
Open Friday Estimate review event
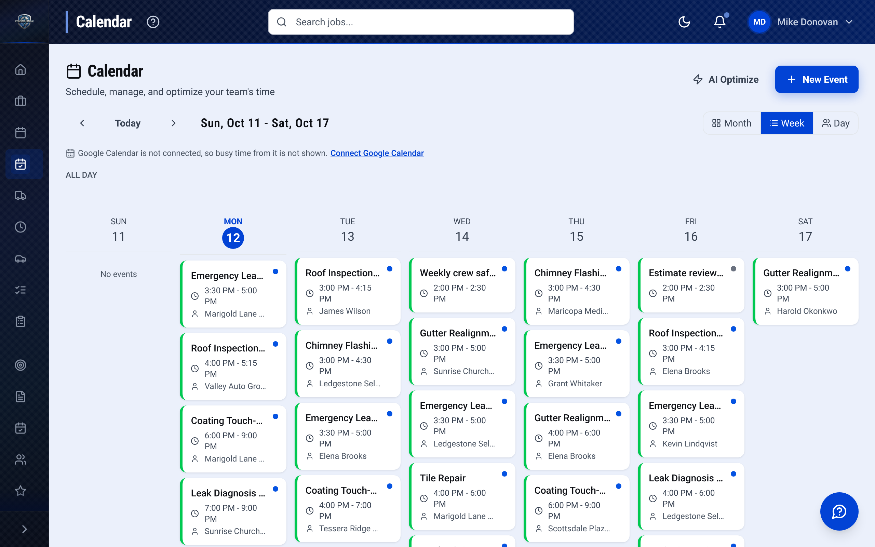coord(691,285)
